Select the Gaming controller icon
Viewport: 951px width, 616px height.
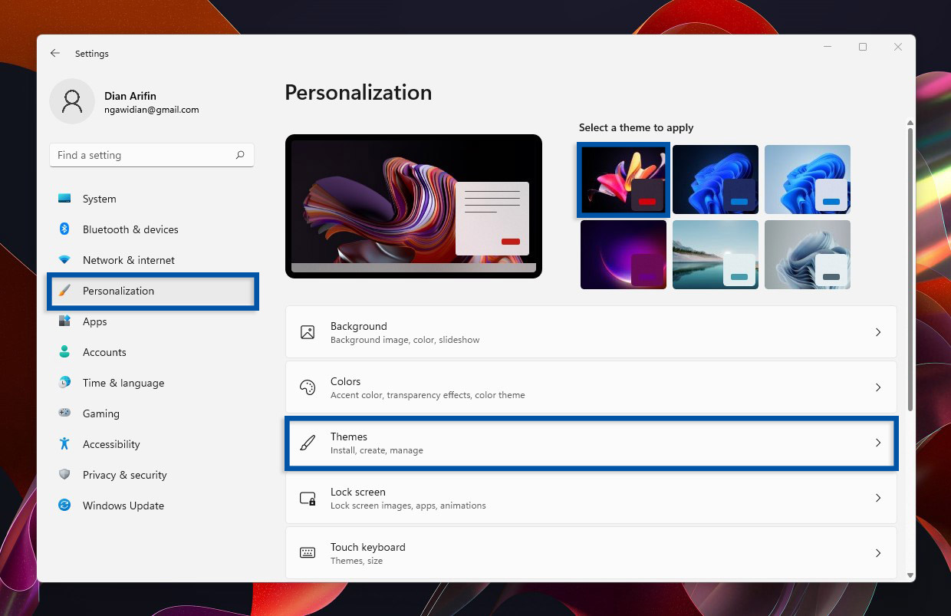click(x=64, y=413)
